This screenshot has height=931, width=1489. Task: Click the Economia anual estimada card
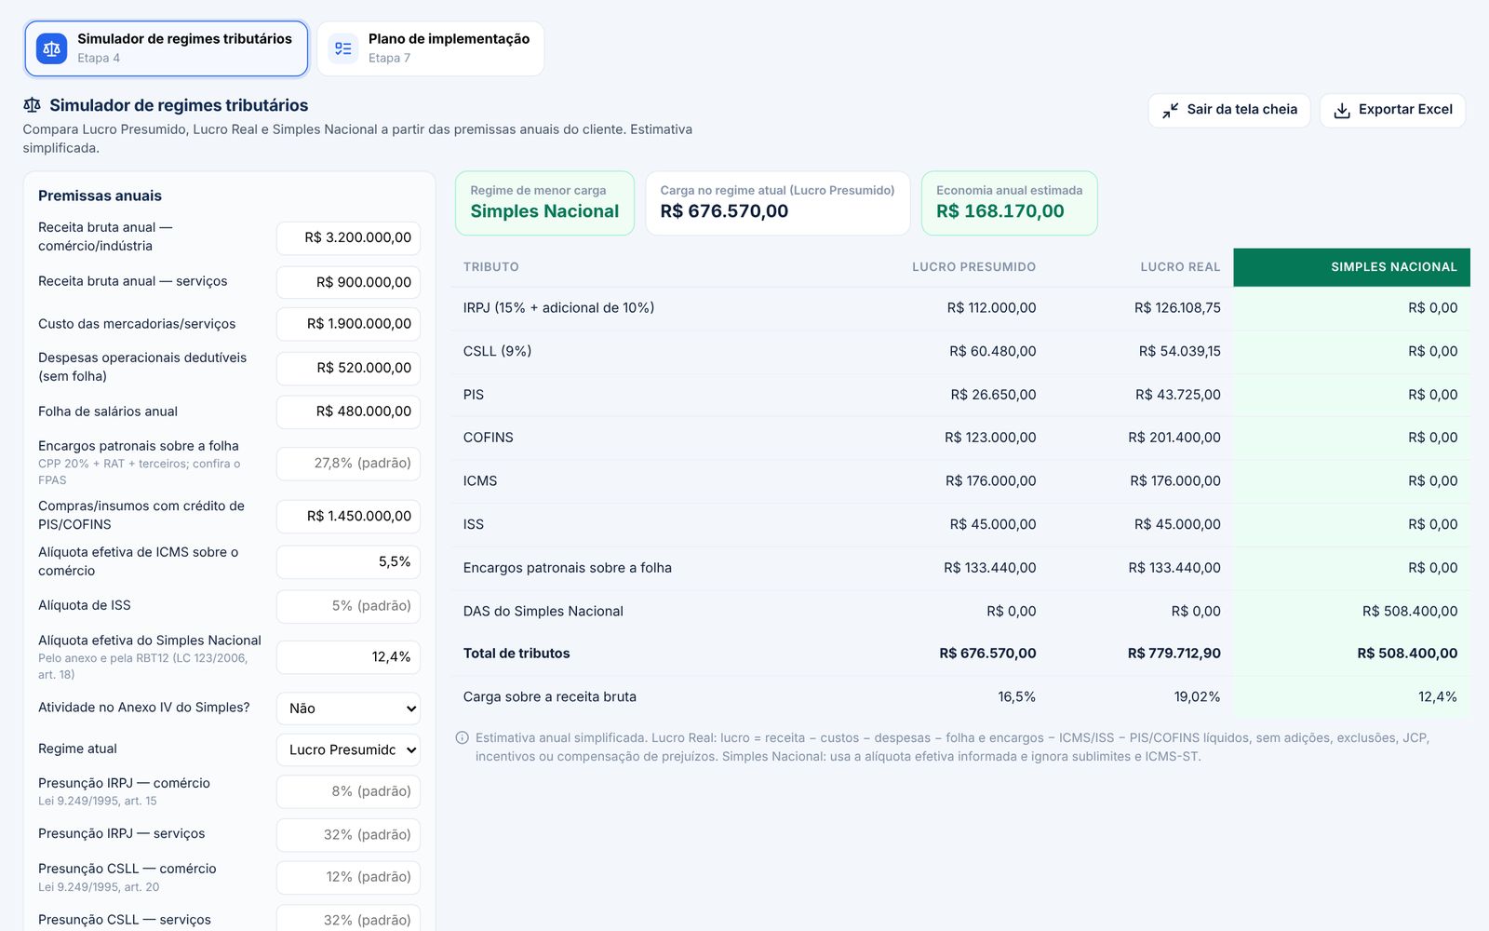[x=1009, y=203]
